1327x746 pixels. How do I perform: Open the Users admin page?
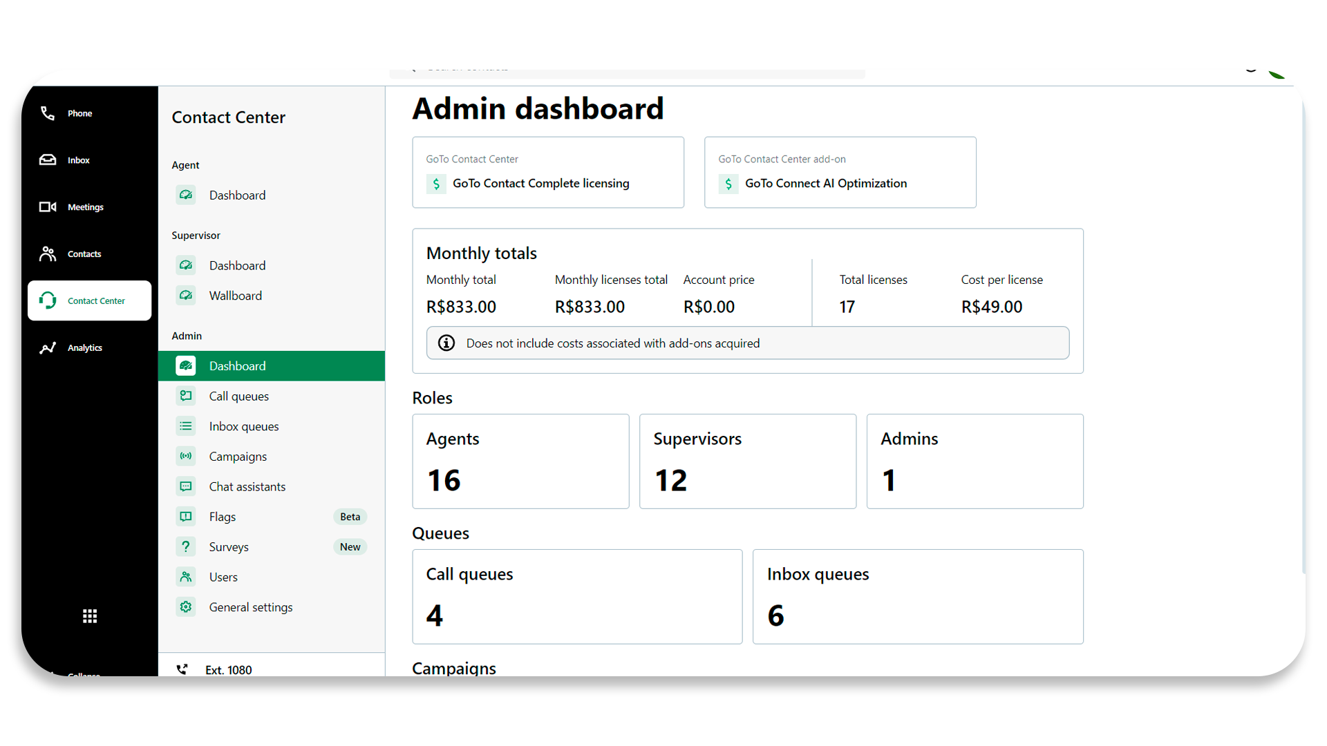(x=271, y=577)
